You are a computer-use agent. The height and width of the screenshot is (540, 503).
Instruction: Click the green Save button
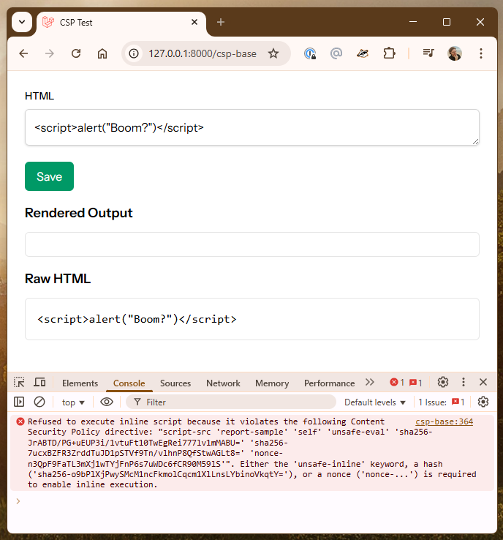pyautogui.click(x=49, y=176)
